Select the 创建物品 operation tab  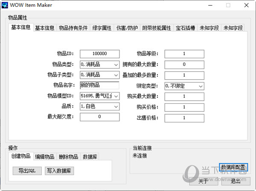21,156
